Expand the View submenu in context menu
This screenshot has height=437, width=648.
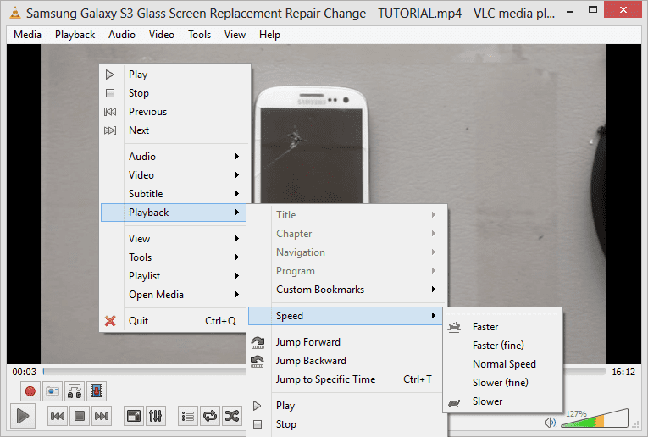pyautogui.click(x=175, y=238)
